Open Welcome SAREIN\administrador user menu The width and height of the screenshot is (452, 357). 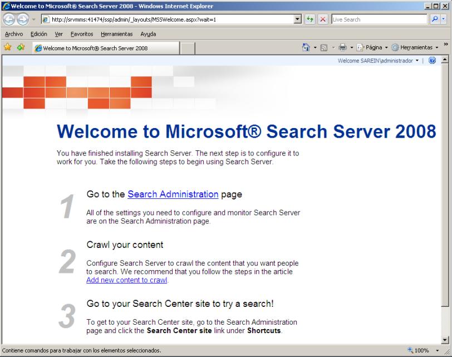coord(378,61)
